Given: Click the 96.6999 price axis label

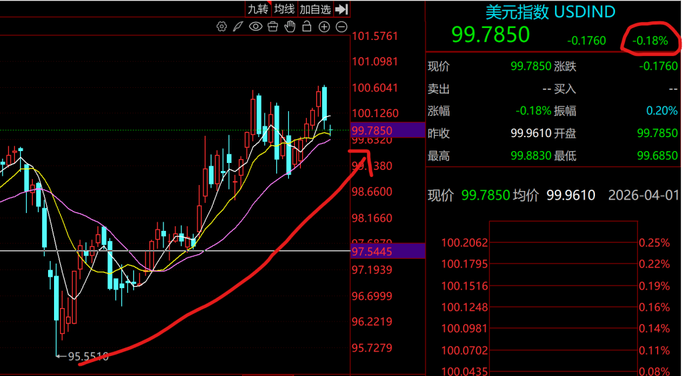Looking at the screenshot, I should coord(372,296).
